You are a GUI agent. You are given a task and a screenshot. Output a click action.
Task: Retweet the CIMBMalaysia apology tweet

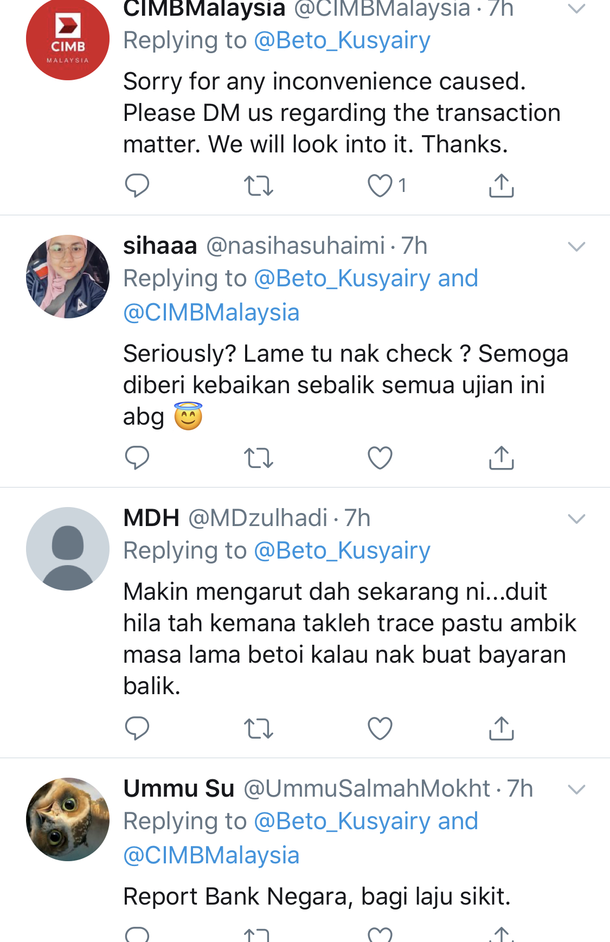coord(258,185)
